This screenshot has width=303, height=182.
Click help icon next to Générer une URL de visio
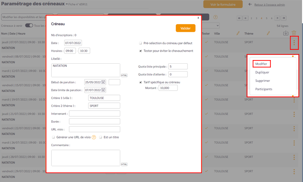tap(94, 137)
